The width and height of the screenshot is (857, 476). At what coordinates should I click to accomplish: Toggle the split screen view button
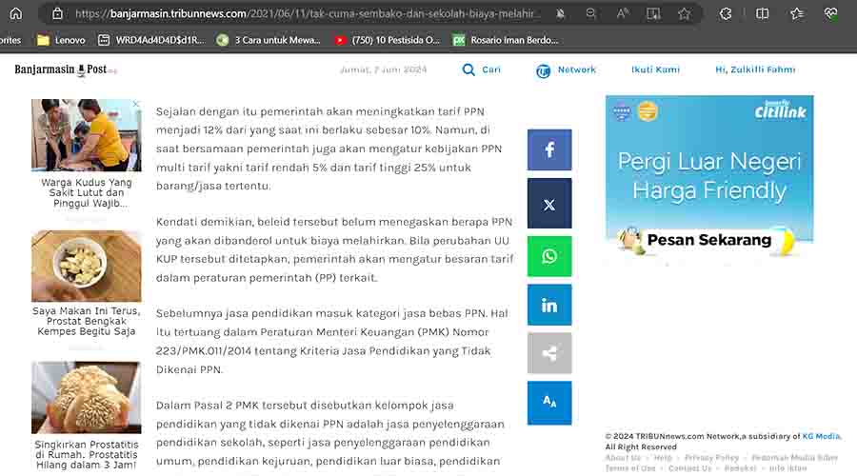tap(762, 13)
